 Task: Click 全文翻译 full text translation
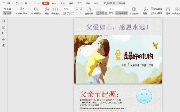tap(157, 13)
